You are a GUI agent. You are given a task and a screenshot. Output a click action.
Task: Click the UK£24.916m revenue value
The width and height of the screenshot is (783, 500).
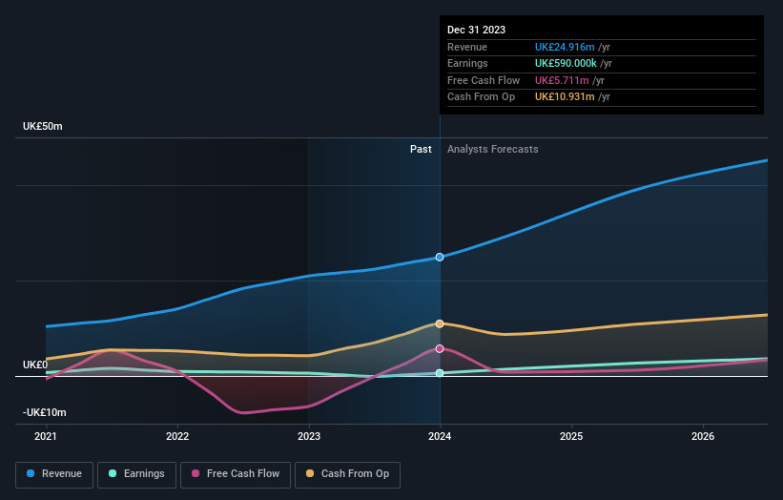tap(565, 47)
